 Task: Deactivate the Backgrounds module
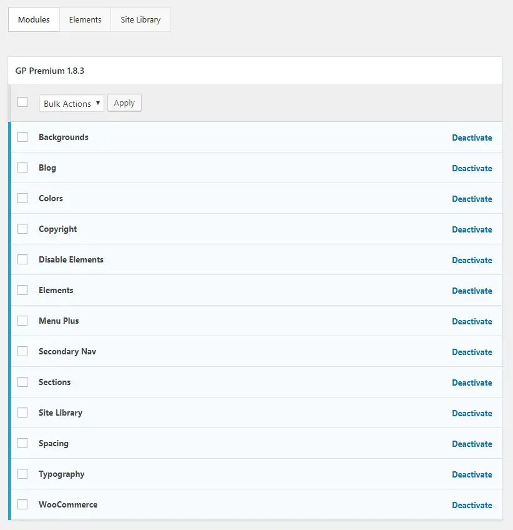click(x=472, y=137)
